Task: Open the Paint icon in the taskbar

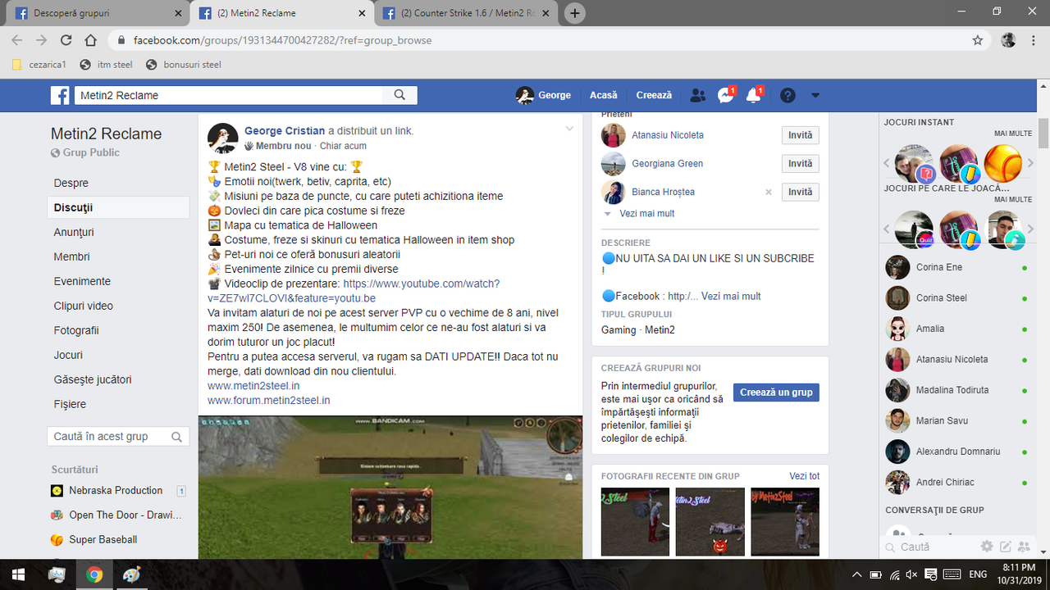Action: (131, 574)
